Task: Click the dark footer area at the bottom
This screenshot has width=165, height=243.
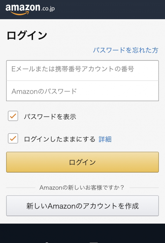Action: [x=82, y=233]
